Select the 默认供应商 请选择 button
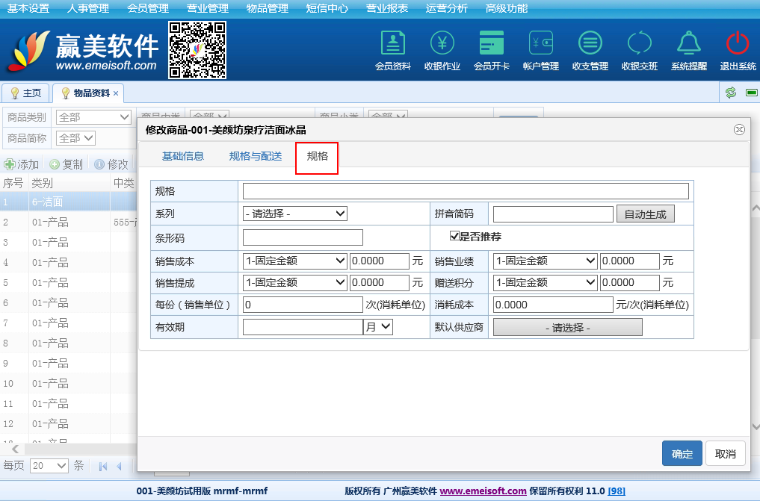Screen dimensions: 760x501 pyautogui.click(x=567, y=328)
